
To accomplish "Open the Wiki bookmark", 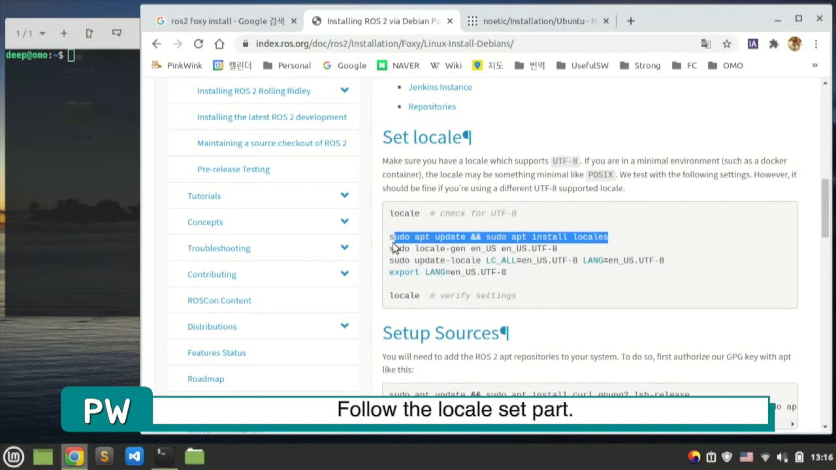I will tap(445, 65).
